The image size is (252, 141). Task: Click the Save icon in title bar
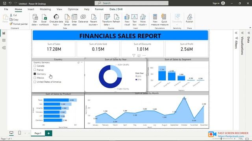(x=5, y=3)
